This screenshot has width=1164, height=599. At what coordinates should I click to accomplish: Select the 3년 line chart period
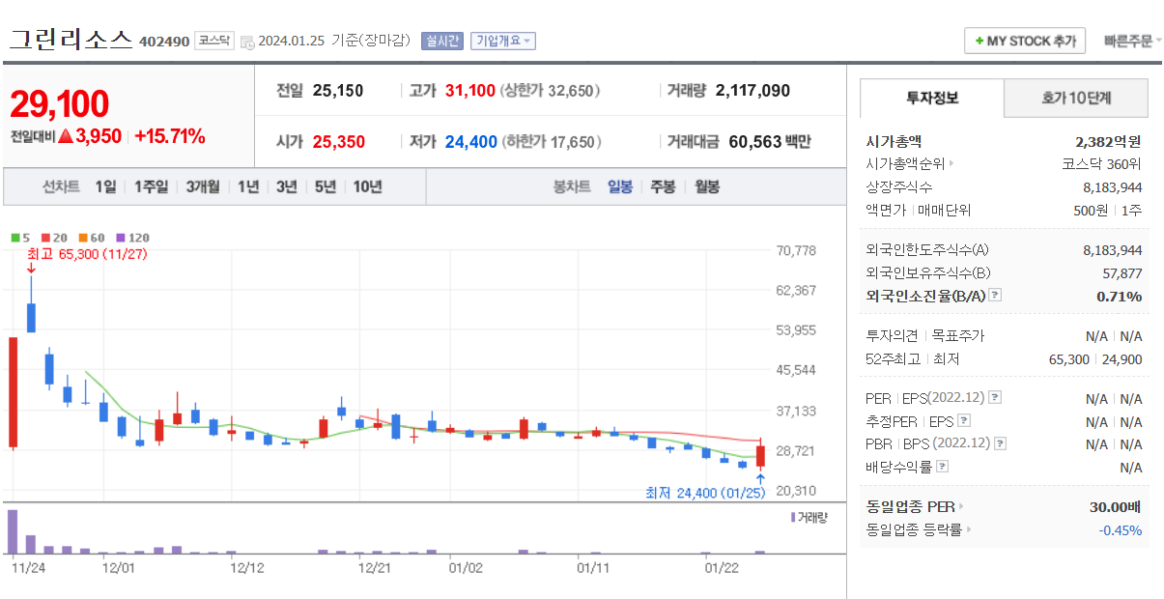287,186
